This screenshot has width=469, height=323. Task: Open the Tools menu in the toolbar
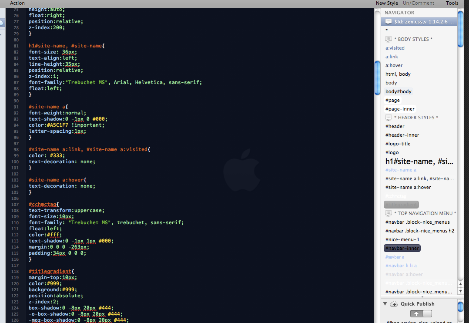tap(452, 3)
